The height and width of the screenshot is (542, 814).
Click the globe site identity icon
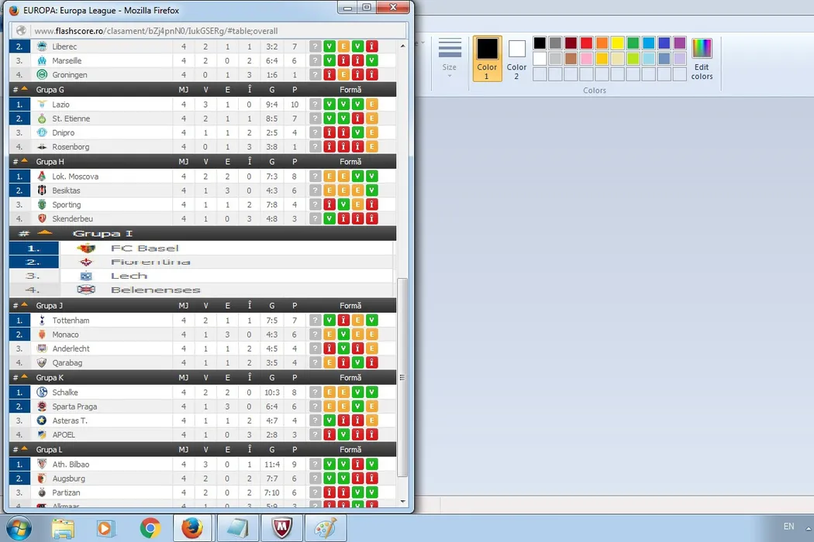coord(21,31)
